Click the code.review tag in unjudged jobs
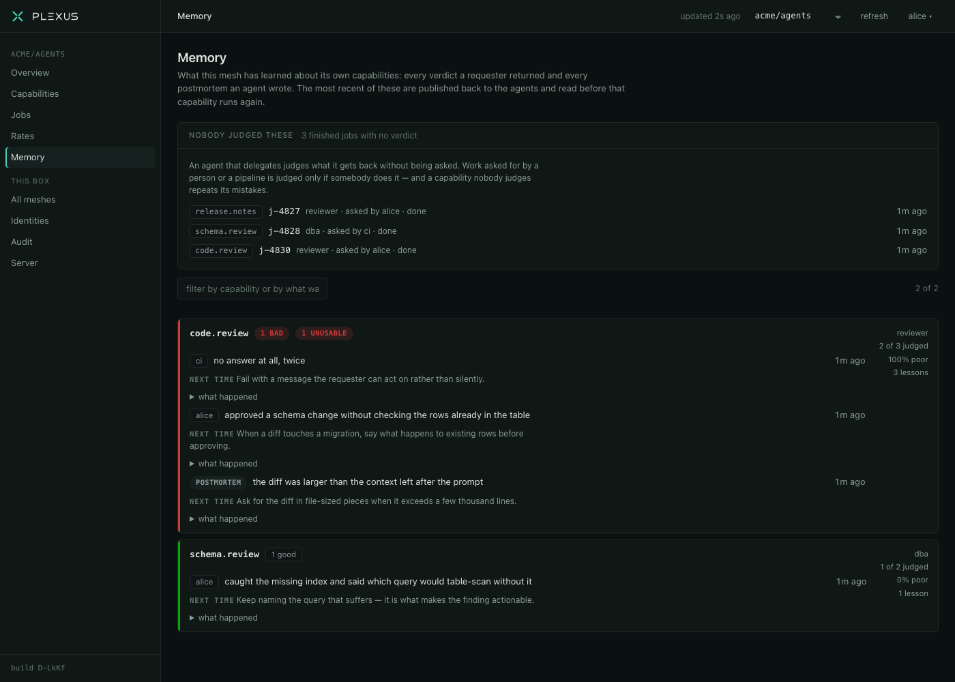Image resolution: width=955 pixels, height=682 pixels. (221, 250)
